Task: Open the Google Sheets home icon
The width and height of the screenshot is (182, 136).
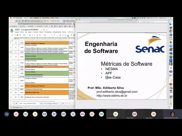Action: click(12, 31)
